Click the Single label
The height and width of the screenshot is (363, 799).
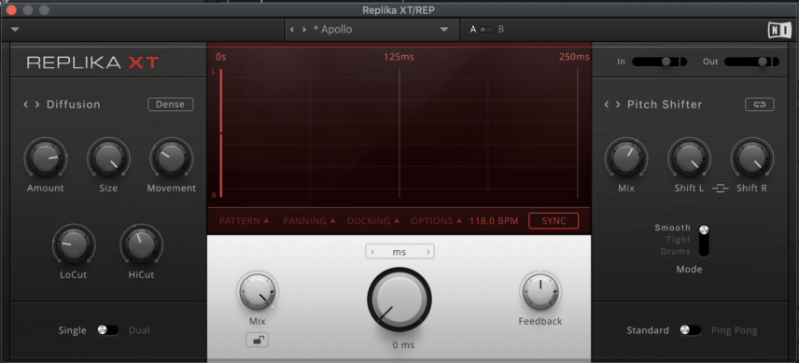73,330
